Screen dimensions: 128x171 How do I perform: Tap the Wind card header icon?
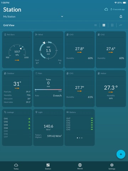(x=36, y=35)
